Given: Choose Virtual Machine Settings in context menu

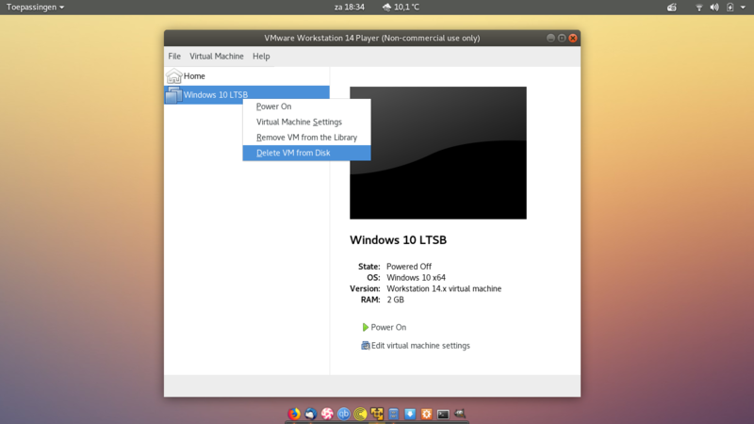Looking at the screenshot, I should 307,122.
